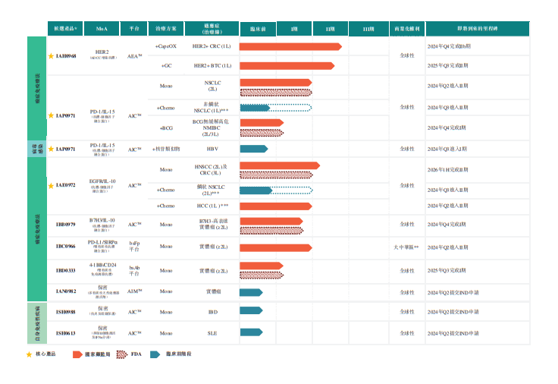Click the HCC (1L) orange progress bar
Image resolution: width=558 pixels, height=384 pixels.
(x=276, y=206)
